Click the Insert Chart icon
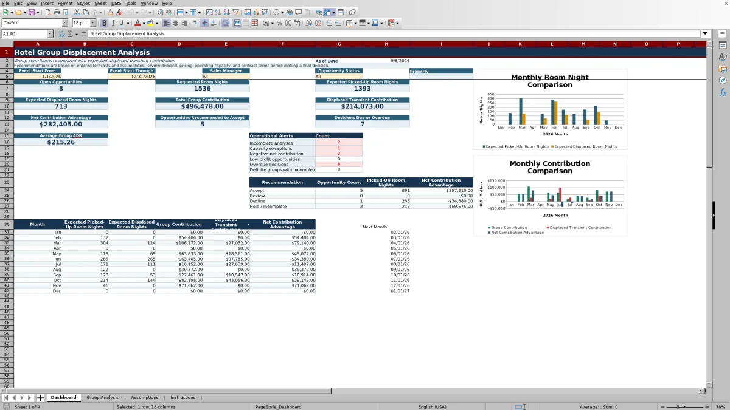 tap(256, 12)
